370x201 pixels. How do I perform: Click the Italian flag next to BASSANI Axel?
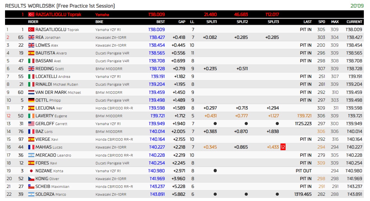(x=31, y=61)
